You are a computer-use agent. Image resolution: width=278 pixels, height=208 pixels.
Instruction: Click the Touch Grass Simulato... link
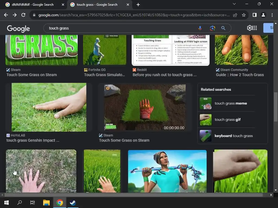(x=105, y=75)
